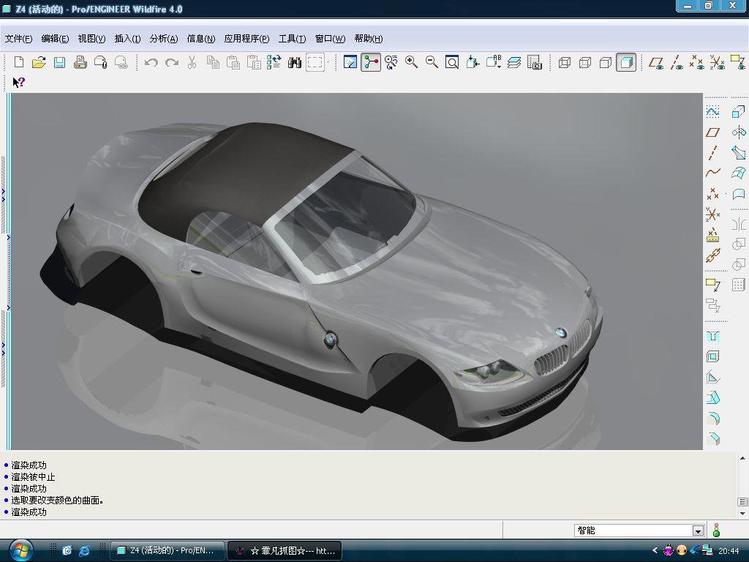Launch Internet Explorer from quick launch
The image size is (749, 562).
tap(85, 550)
